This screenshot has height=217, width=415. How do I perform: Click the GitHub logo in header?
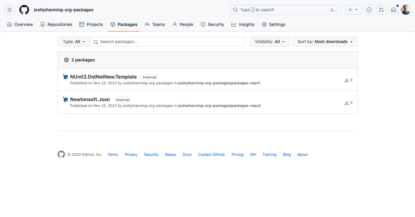[x=24, y=10]
